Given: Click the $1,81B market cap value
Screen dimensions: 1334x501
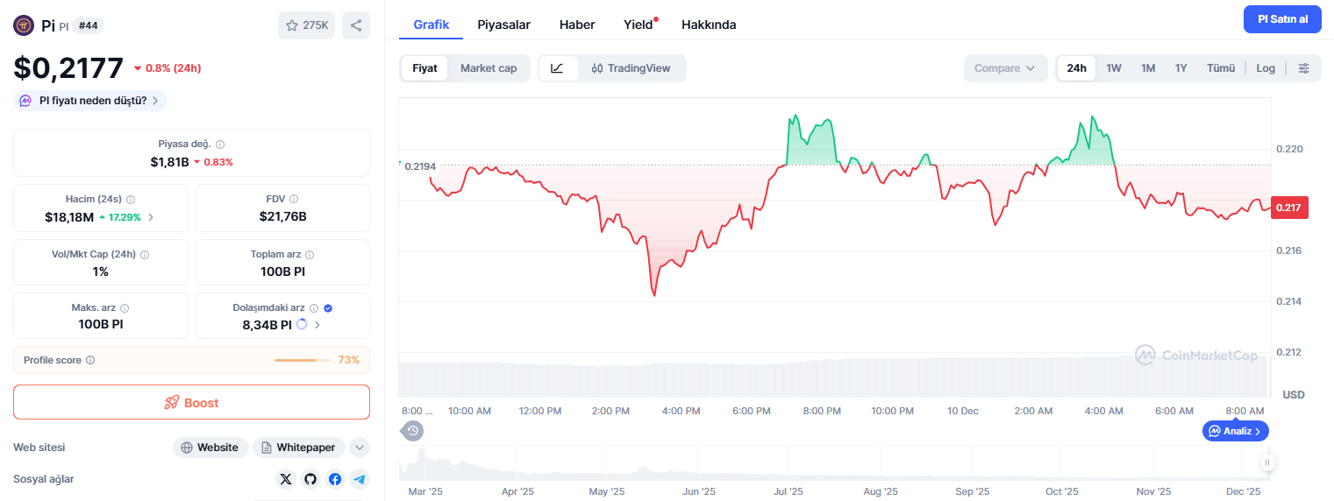Looking at the screenshot, I should pyautogui.click(x=169, y=162).
